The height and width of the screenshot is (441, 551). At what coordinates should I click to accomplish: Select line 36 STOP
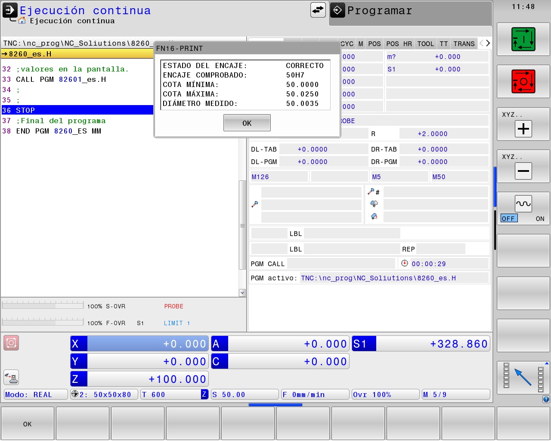pyautogui.click(x=77, y=110)
